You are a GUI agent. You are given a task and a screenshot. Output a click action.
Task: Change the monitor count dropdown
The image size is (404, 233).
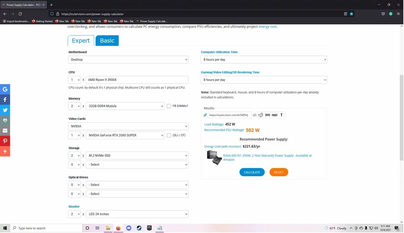pos(74,214)
